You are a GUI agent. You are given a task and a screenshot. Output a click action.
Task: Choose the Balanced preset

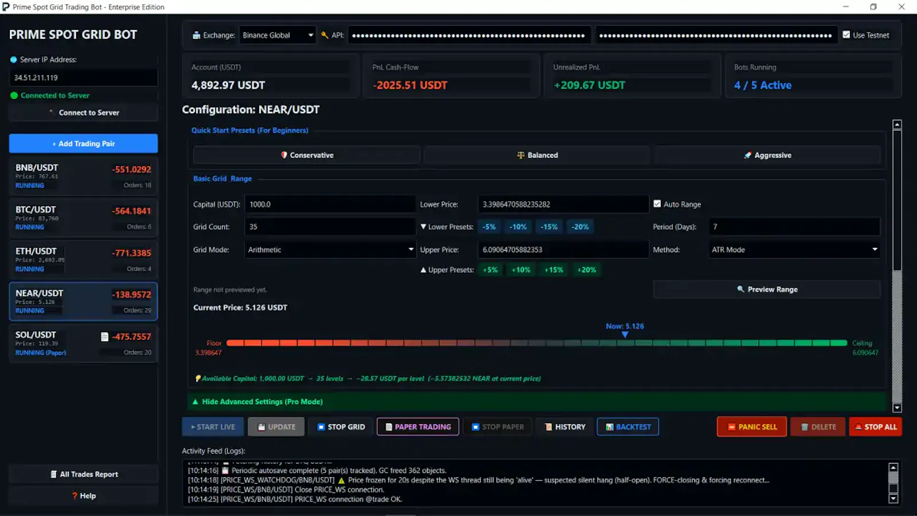(x=537, y=155)
